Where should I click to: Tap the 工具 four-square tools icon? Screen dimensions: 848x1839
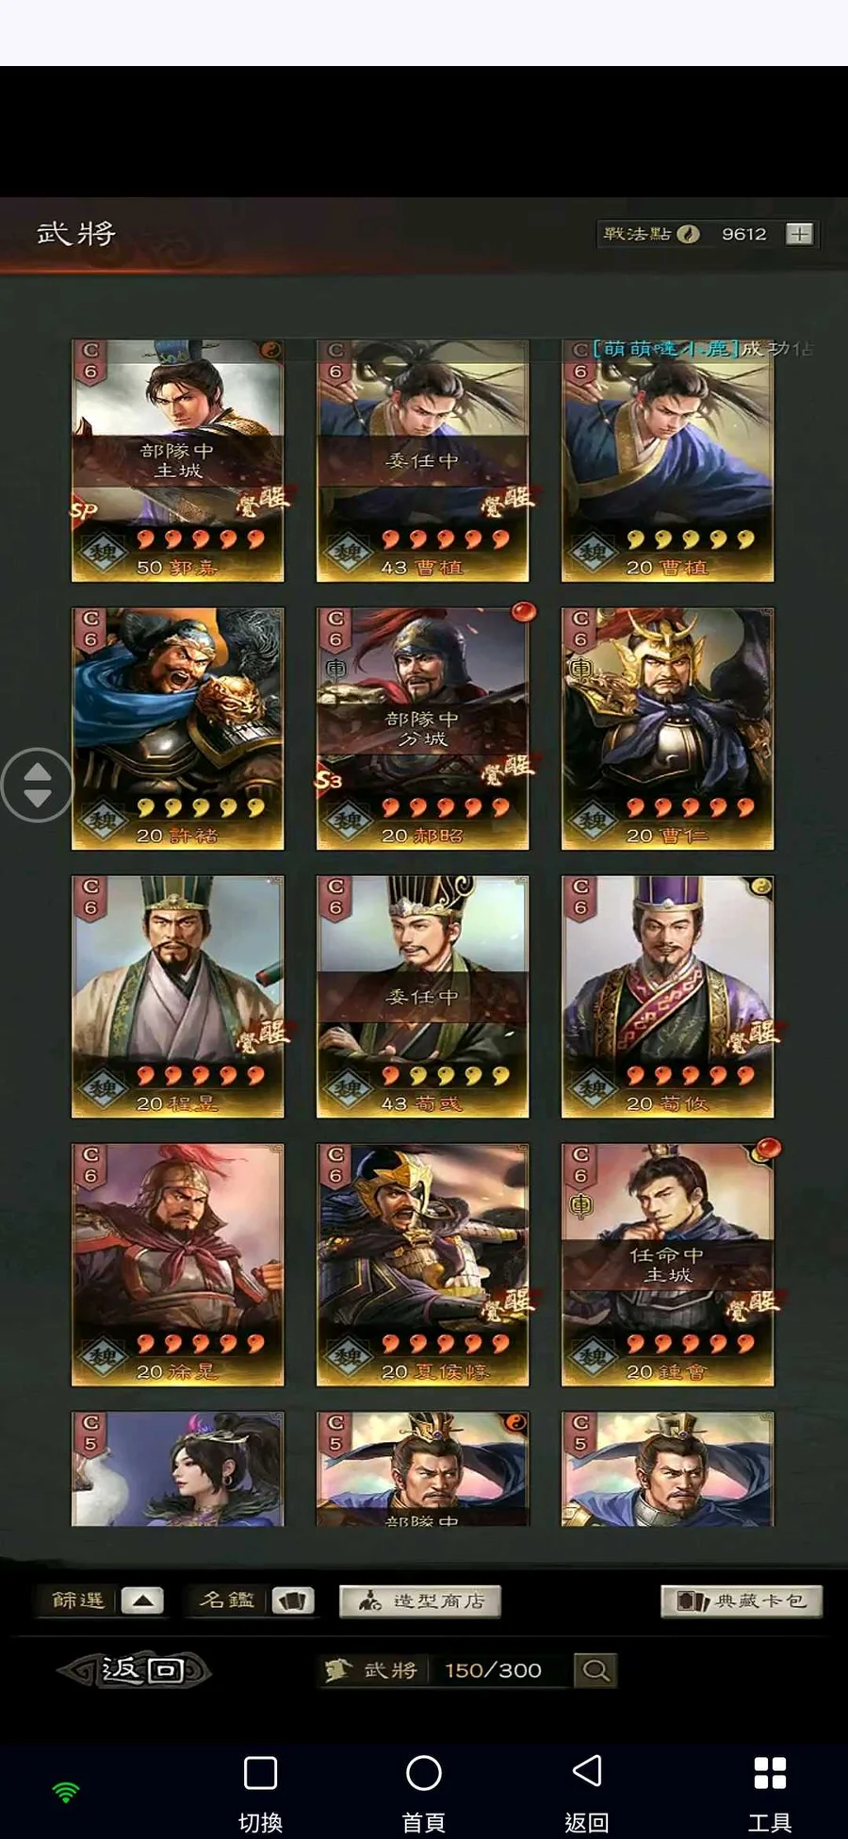point(770,1773)
